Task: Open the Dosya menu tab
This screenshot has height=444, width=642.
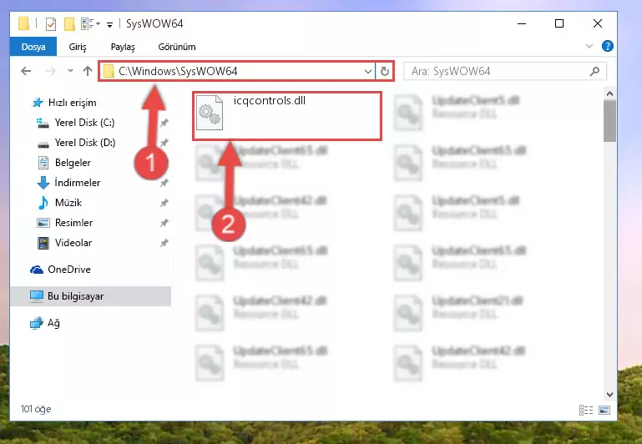Action: point(33,47)
